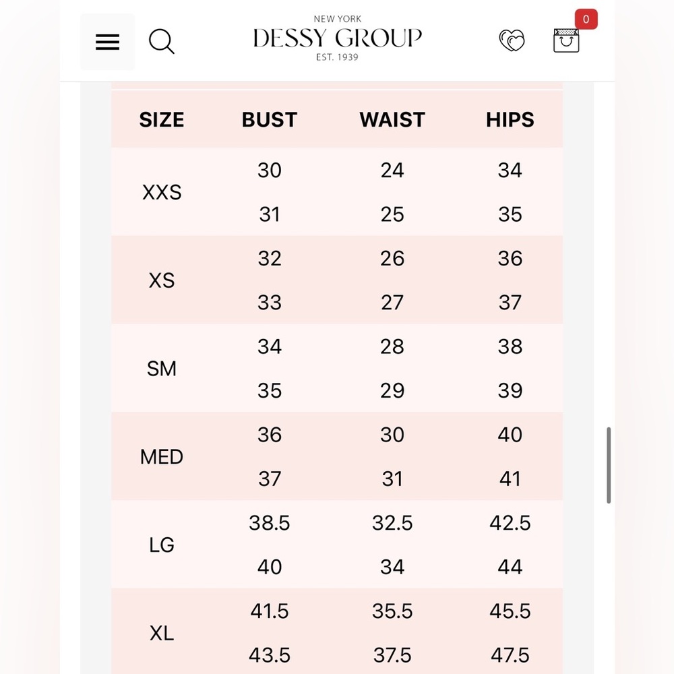The width and height of the screenshot is (674, 674).
Task: View wishlist via double hearts icon
Action: tap(512, 40)
